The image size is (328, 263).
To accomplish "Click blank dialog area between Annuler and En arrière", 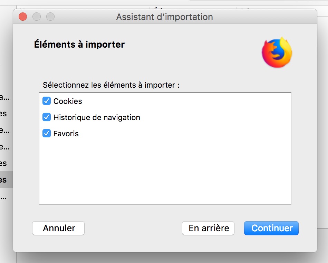I will coord(133,228).
